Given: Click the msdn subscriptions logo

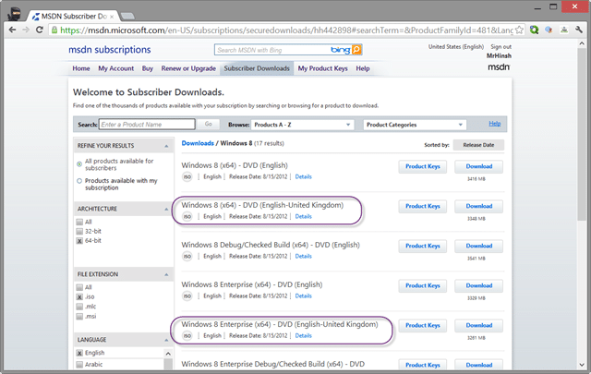Looking at the screenshot, I should [x=110, y=50].
